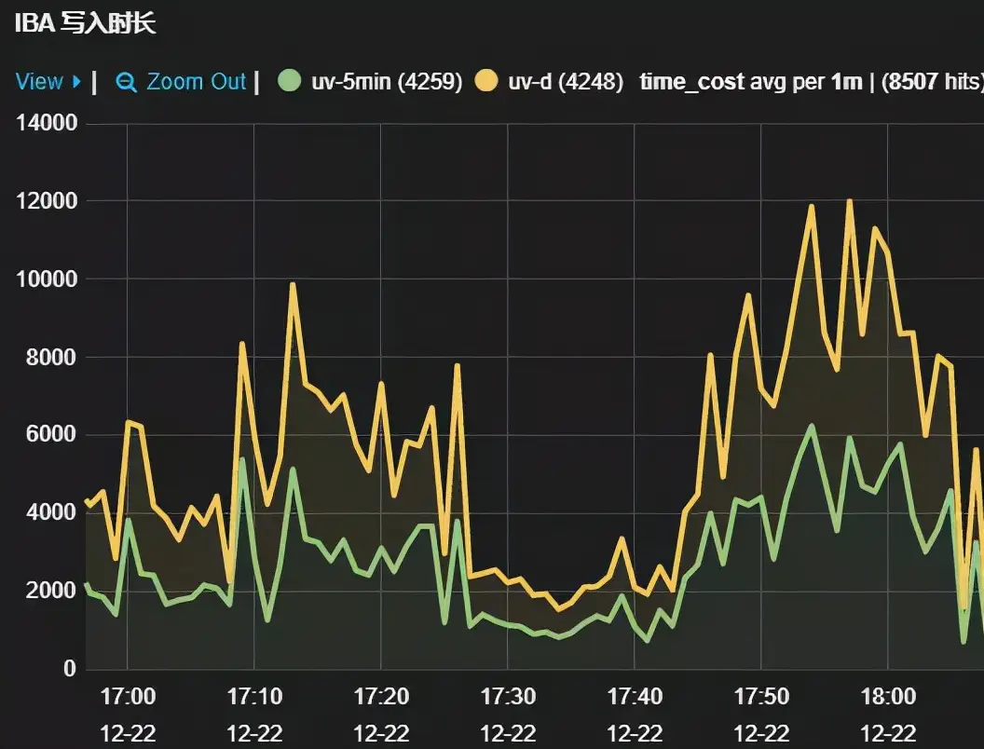Click the time_cost avg per 1m label
This screenshot has width=984, height=749.
coord(751,82)
